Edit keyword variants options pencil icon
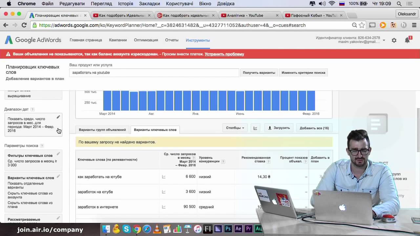This screenshot has width=420, height=236. coord(58,176)
